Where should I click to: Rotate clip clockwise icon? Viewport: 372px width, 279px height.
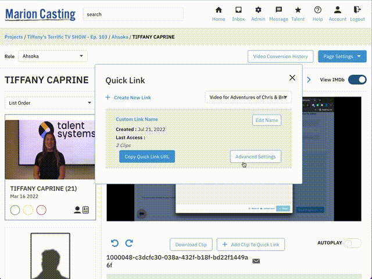[x=129, y=243]
